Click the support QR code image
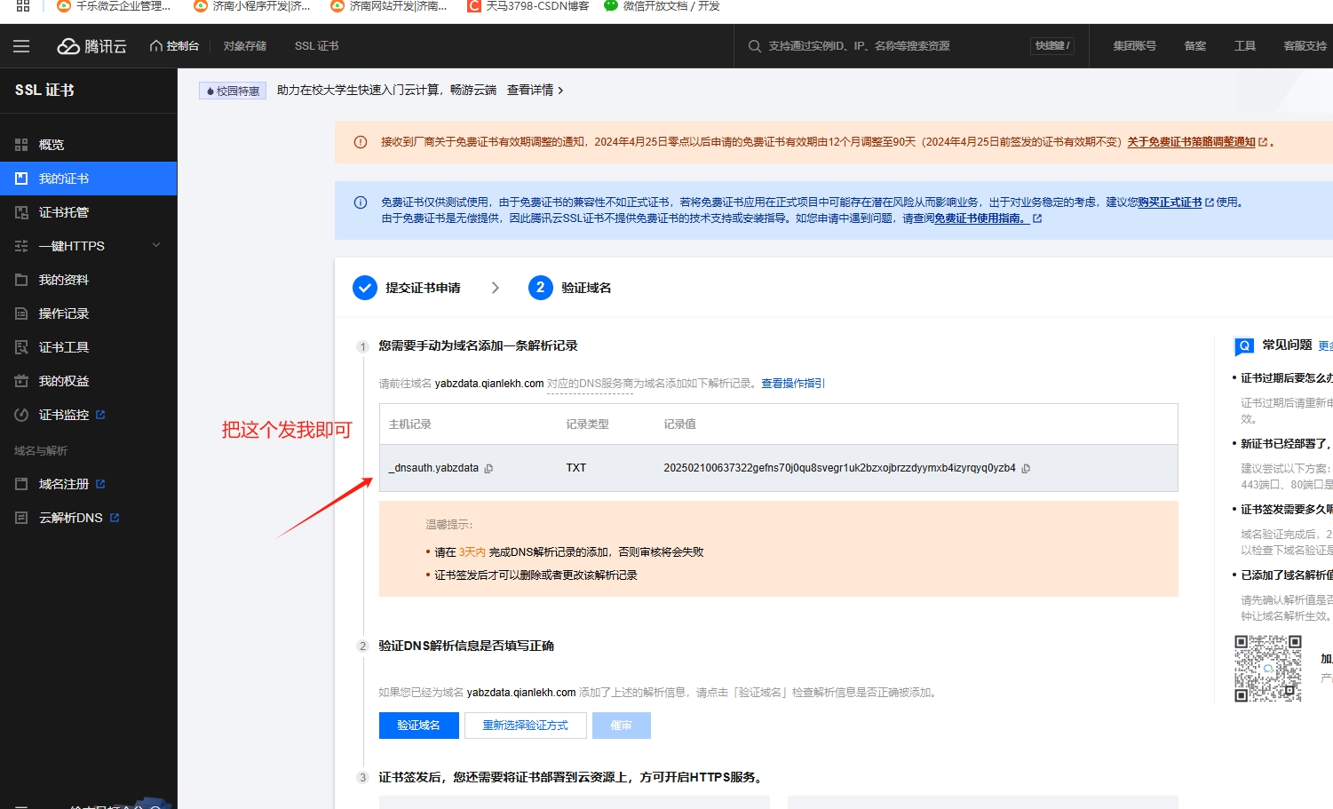This screenshot has width=1333, height=809. coord(1268,669)
